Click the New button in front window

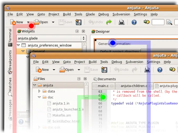click(42, 70)
